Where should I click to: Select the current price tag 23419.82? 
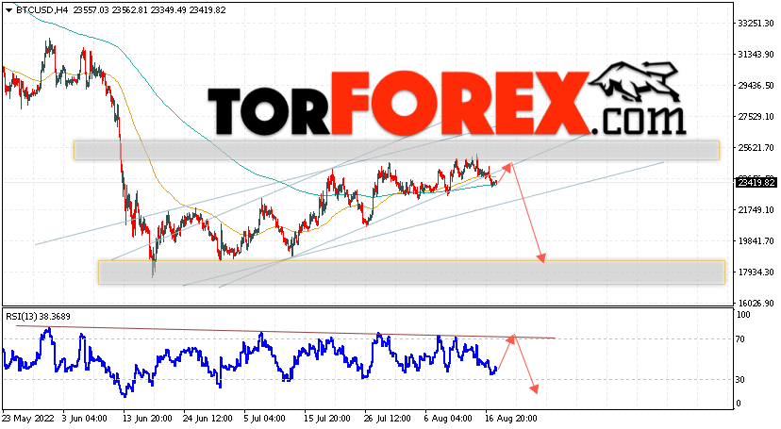click(x=756, y=183)
